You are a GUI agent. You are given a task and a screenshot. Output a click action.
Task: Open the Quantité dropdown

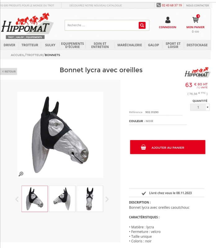(200, 107)
